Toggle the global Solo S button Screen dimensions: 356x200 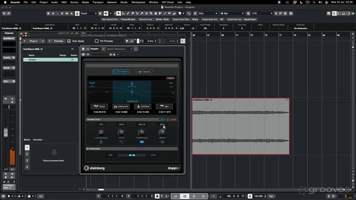[53, 13]
